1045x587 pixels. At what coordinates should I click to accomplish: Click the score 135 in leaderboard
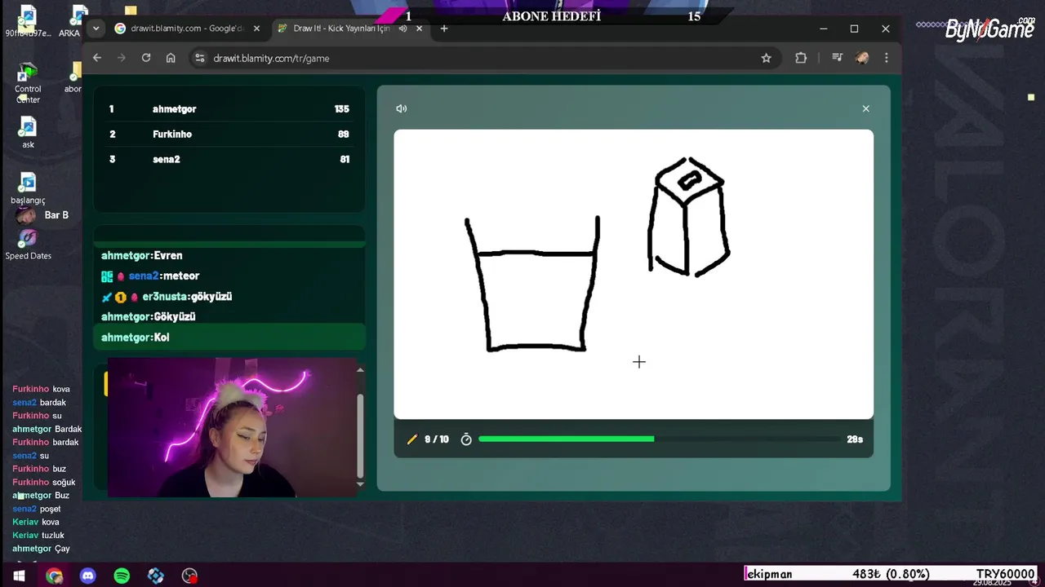point(341,109)
